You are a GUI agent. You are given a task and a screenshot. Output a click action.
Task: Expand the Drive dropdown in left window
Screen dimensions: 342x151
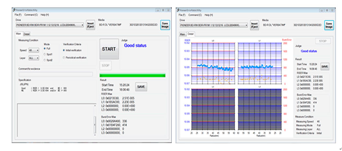(82, 25)
